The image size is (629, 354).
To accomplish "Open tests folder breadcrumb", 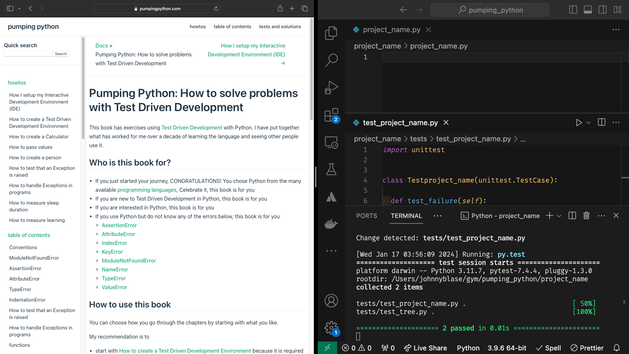I will (x=418, y=139).
